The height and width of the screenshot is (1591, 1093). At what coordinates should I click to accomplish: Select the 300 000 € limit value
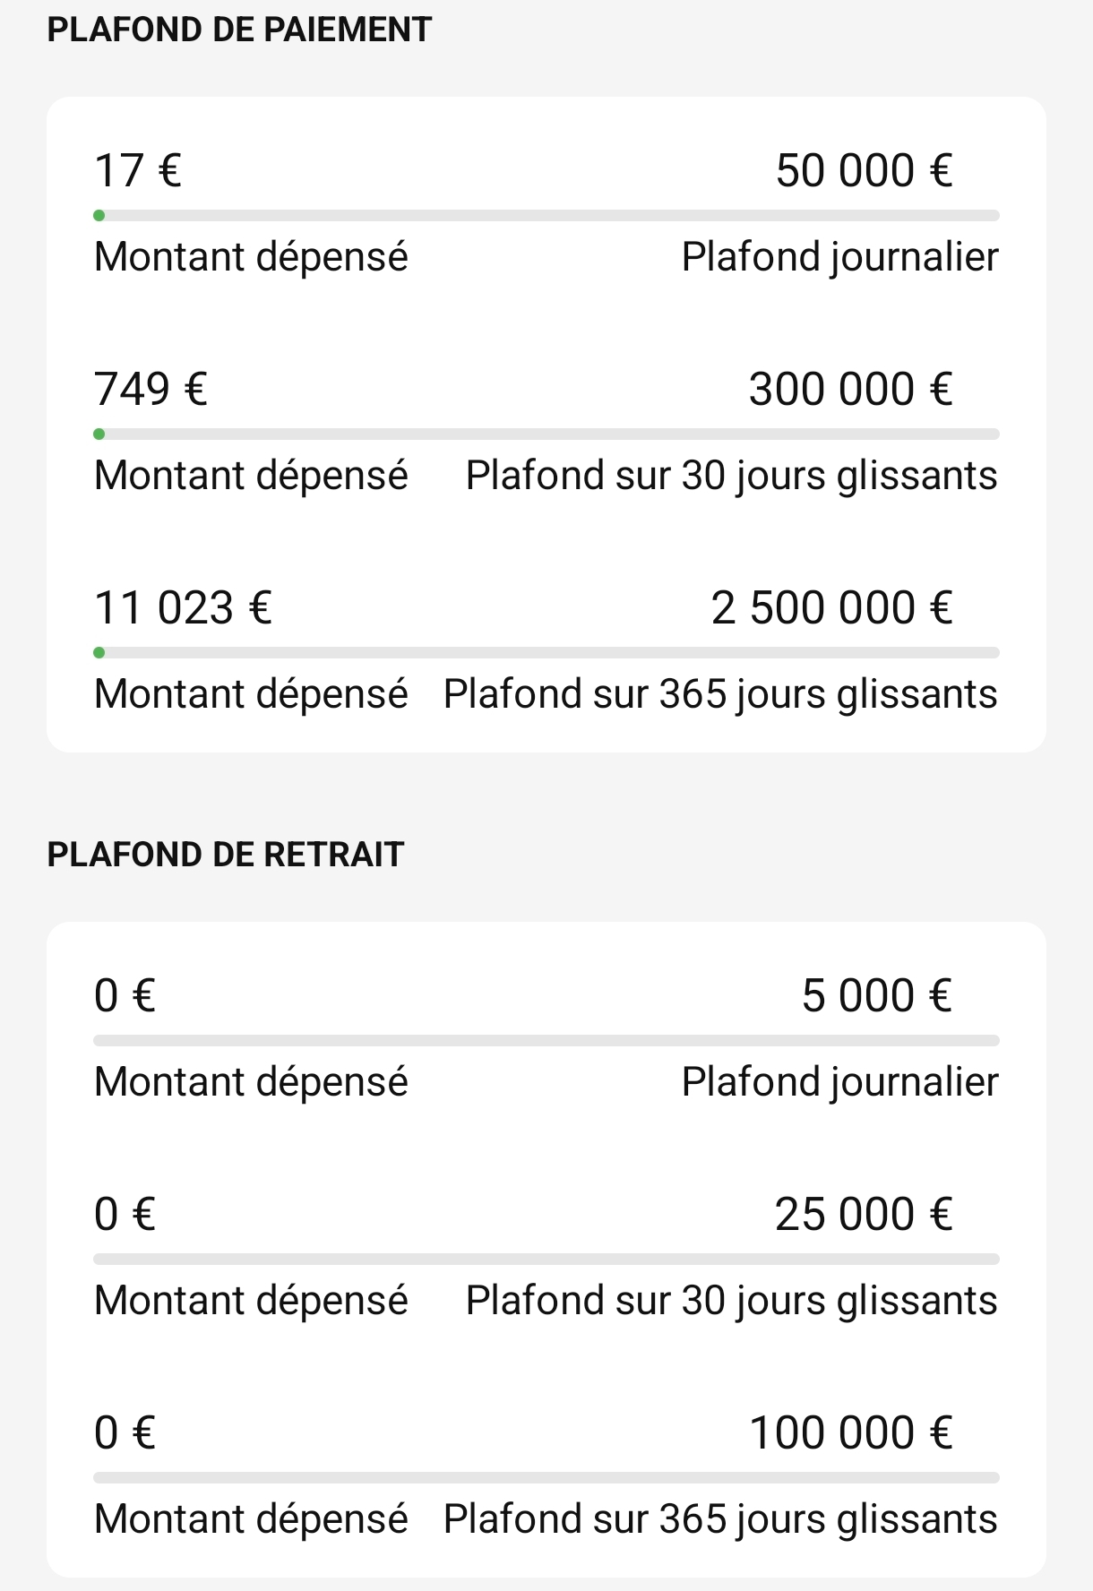pyautogui.click(x=850, y=389)
